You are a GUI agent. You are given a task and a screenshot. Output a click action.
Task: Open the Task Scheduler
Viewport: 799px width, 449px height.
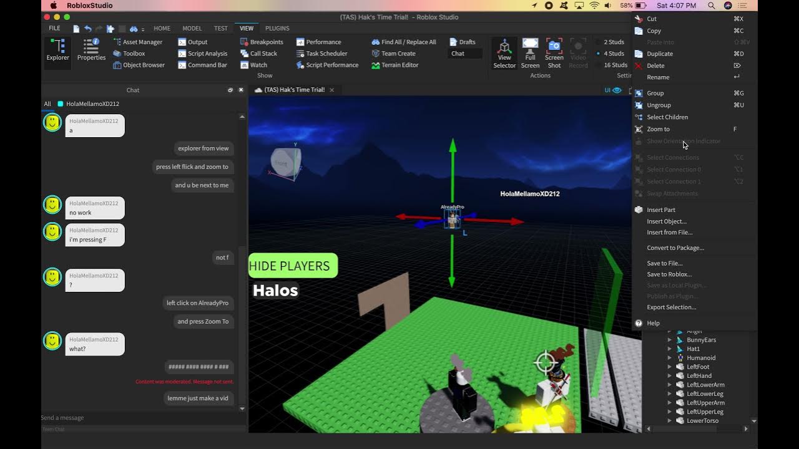coord(321,54)
